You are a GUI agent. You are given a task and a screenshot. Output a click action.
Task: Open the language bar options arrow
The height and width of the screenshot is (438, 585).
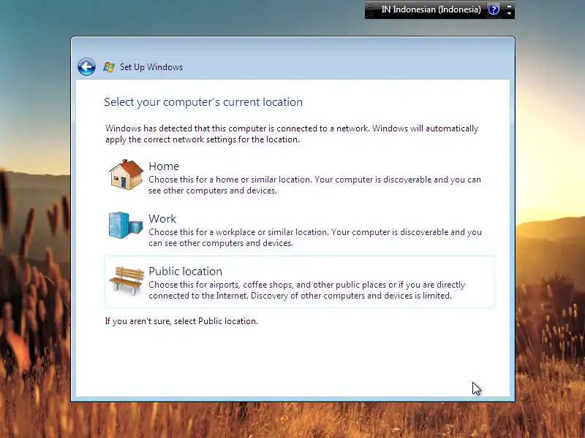coord(509,13)
